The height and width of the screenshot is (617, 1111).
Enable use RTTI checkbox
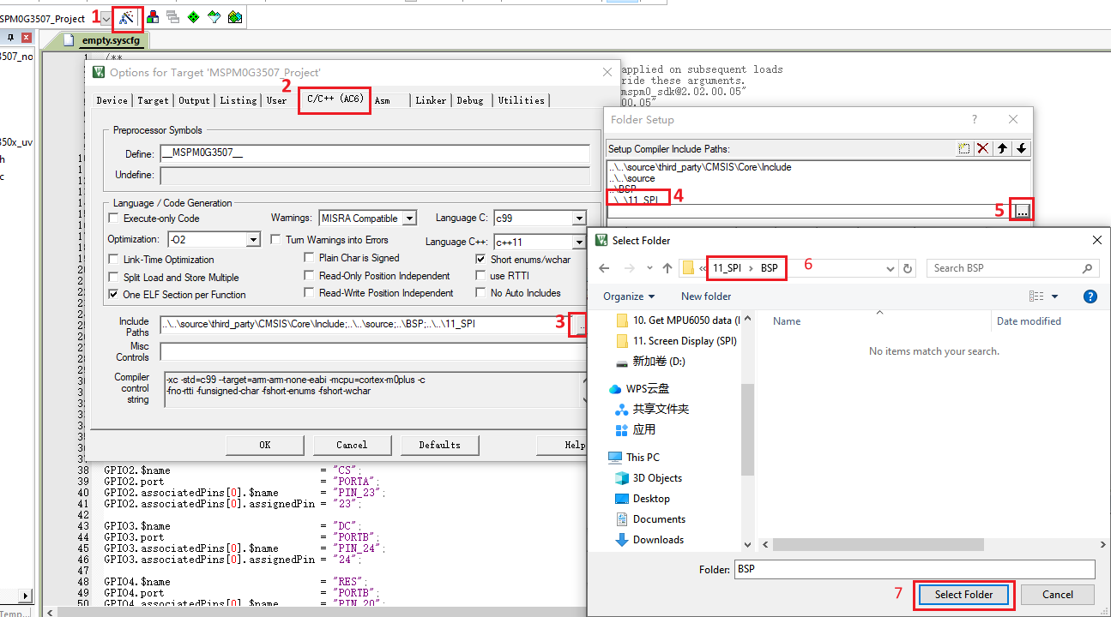click(481, 276)
